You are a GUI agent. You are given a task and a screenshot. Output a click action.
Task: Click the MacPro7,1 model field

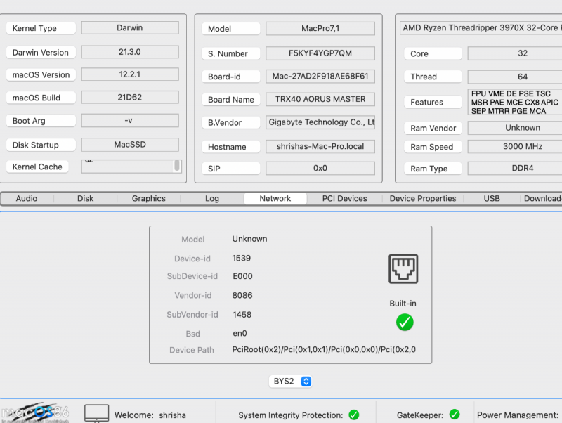(x=320, y=28)
